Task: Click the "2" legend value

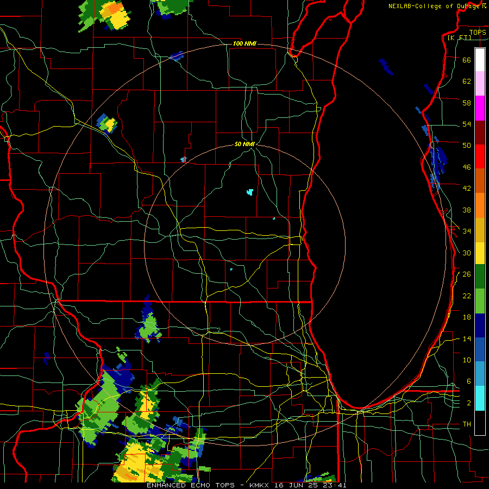Action: click(469, 403)
